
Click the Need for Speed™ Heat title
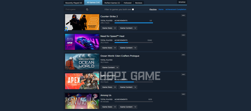(x=112, y=36)
